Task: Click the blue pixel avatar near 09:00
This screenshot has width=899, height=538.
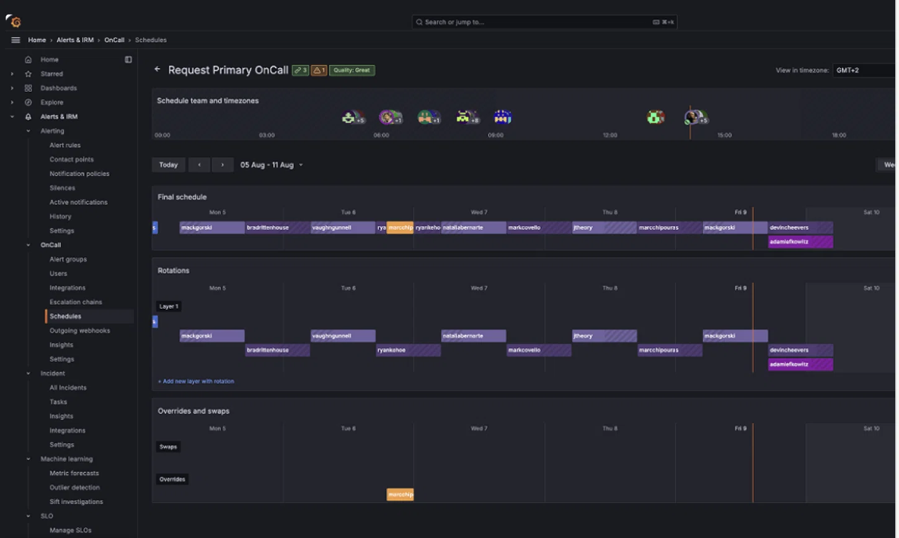Action: click(x=502, y=117)
